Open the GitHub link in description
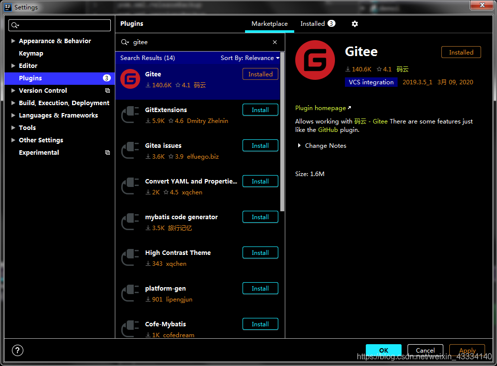 [328, 130]
